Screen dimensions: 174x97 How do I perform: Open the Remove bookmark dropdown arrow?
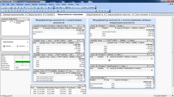coord(28,46)
